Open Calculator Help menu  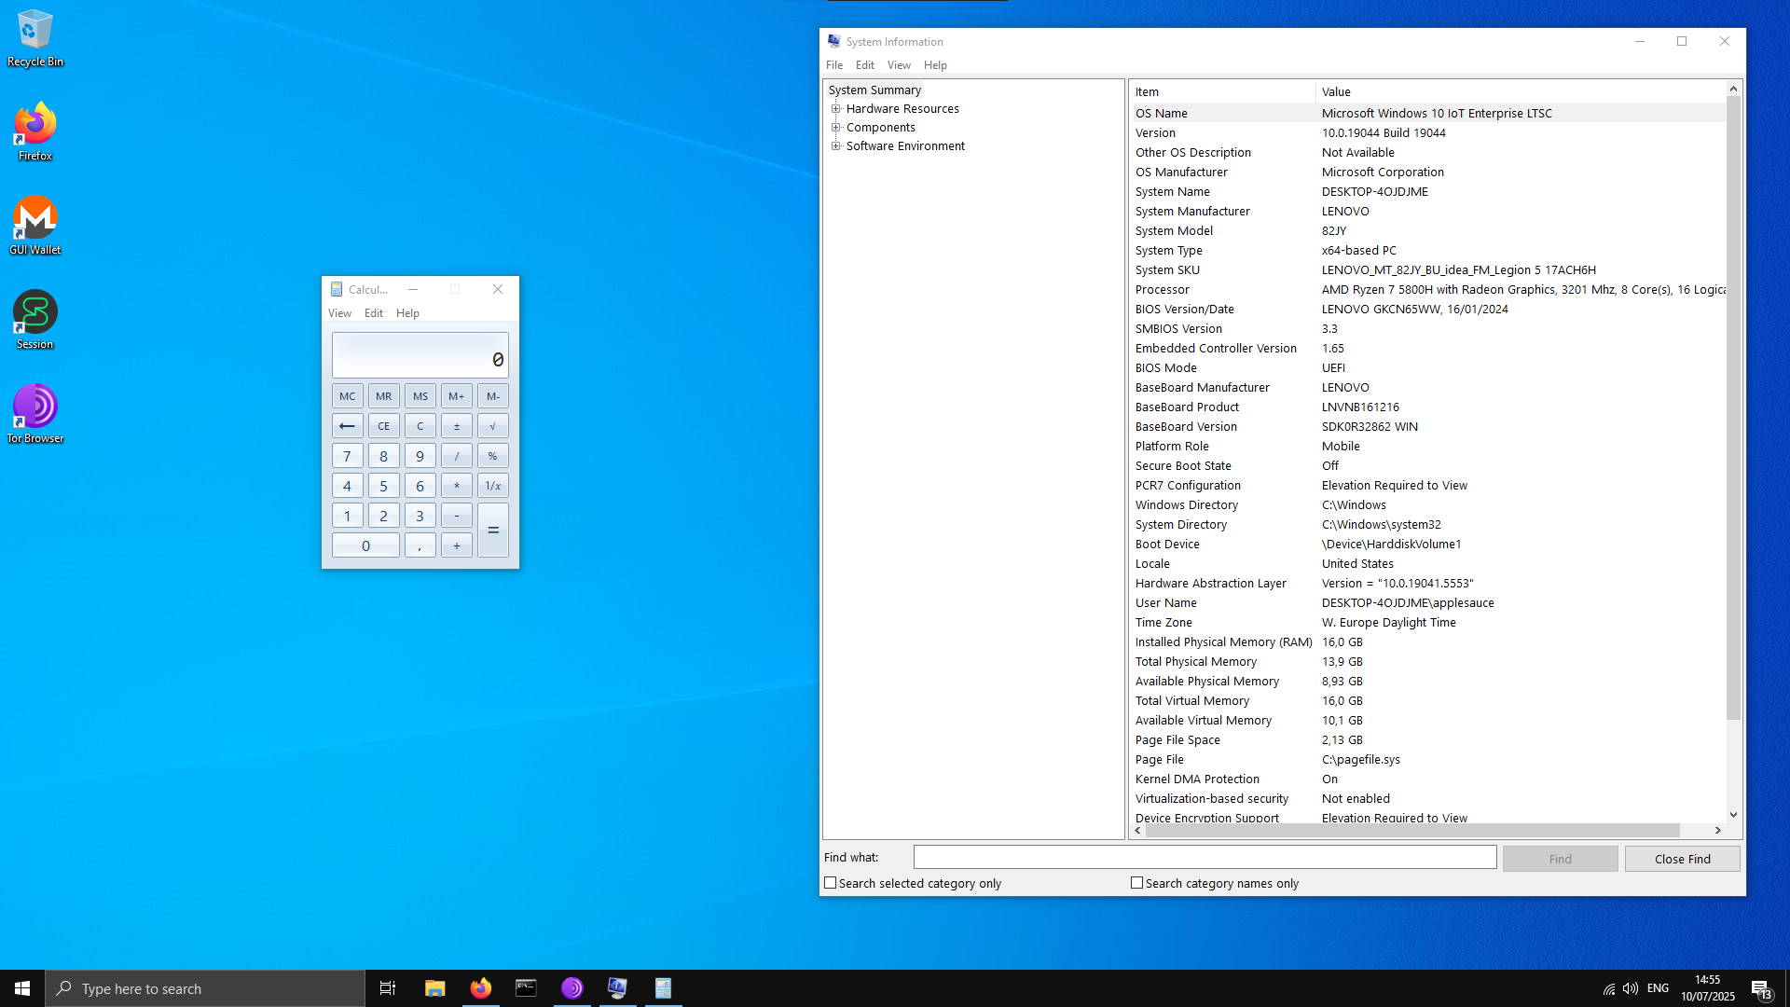click(407, 313)
